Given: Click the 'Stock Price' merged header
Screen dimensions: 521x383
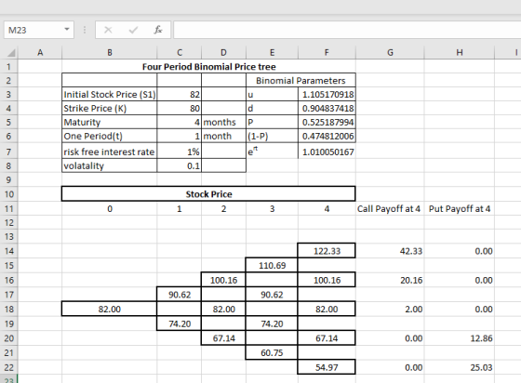Looking at the screenshot, I should 208,193.
